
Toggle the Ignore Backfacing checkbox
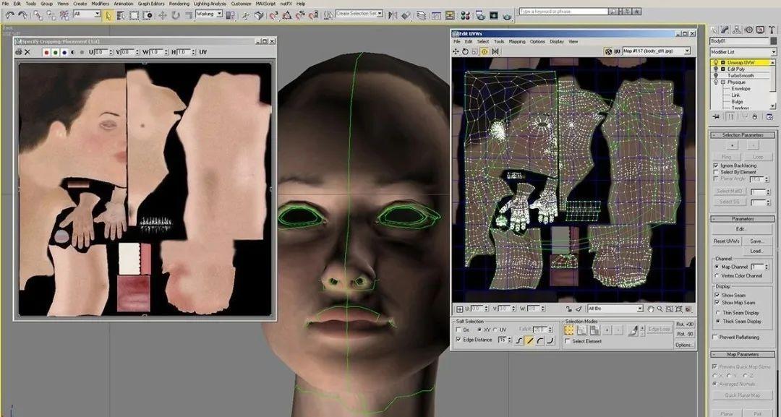716,165
